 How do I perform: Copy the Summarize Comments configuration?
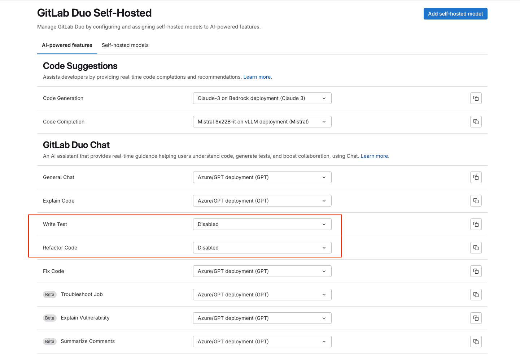[x=476, y=341]
